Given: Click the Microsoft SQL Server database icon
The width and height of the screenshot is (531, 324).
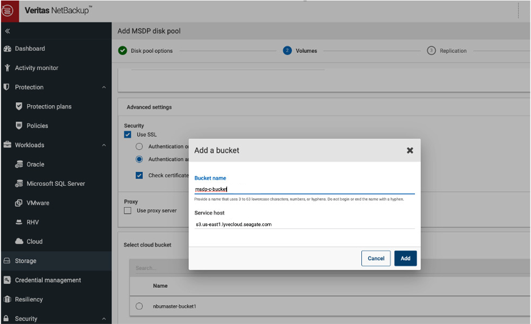Looking at the screenshot, I should (19, 183).
